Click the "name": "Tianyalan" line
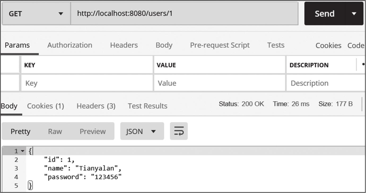 pyautogui.click(x=83, y=168)
